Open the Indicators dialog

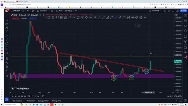click(x=42, y=11)
